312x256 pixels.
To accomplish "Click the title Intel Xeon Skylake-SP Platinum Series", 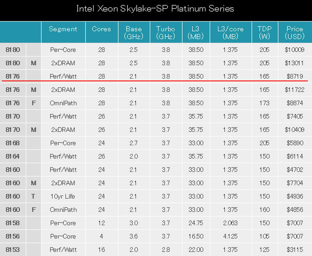I will click(x=155, y=9).
